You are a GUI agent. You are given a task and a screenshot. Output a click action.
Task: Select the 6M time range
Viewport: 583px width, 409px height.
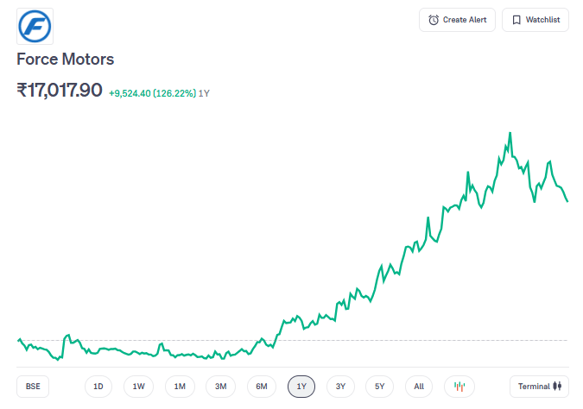(262, 387)
